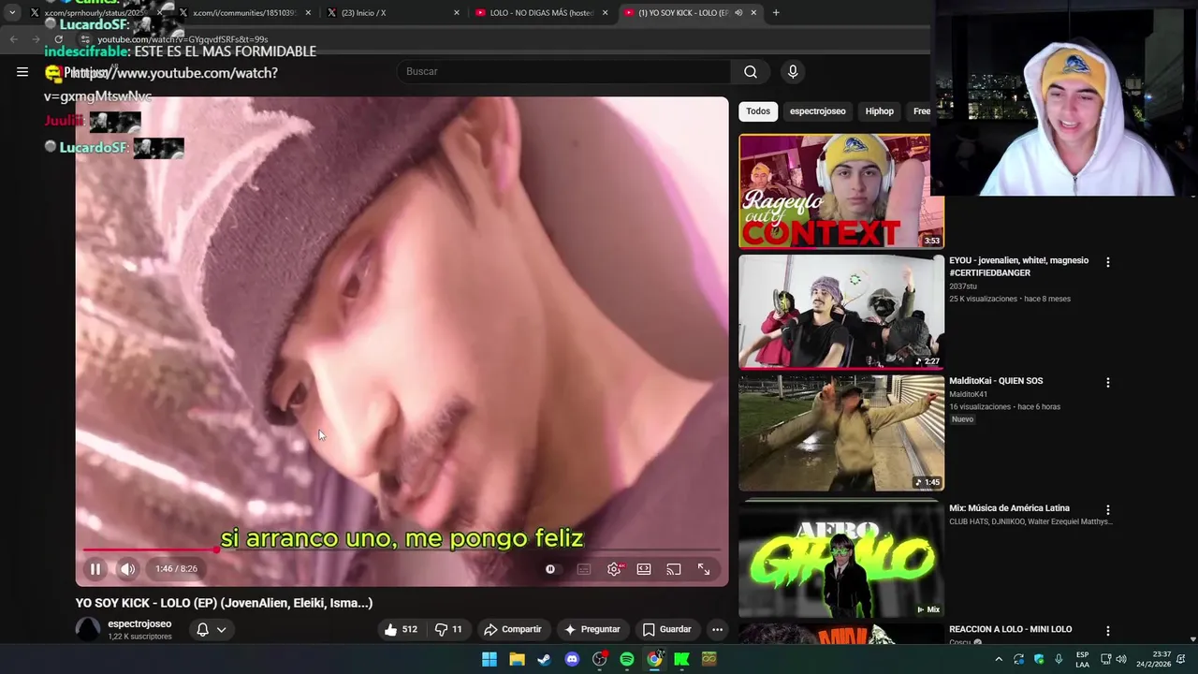Open options for the Música de América Latina mix
The width and height of the screenshot is (1198, 674).
(x=1107, y=510)
